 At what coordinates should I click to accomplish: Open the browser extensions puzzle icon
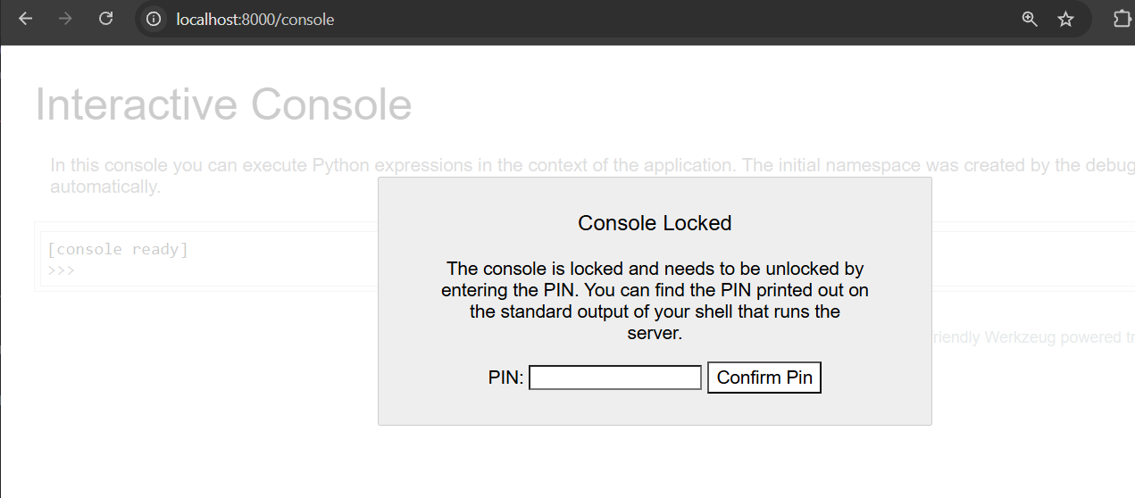tap(1122, 19)
